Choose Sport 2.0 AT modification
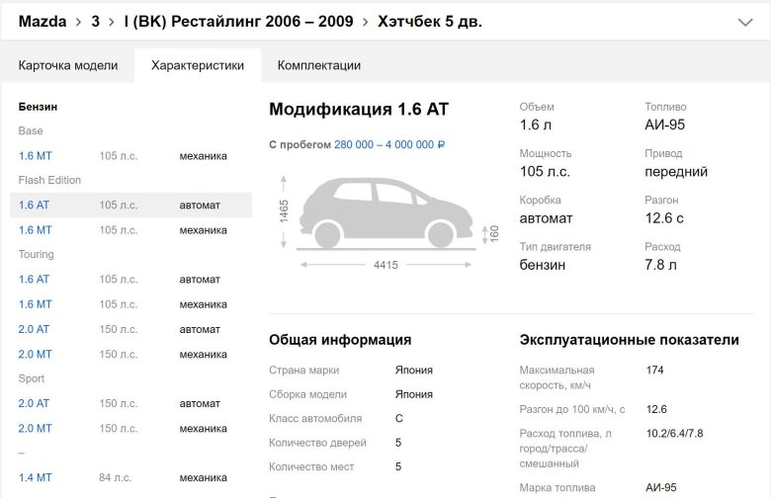This screenshot has width=771, height=498. coord(34,403)
